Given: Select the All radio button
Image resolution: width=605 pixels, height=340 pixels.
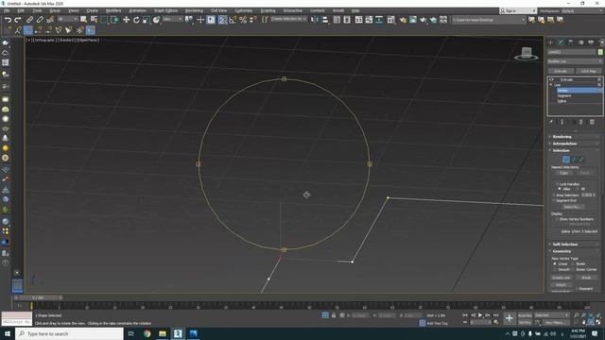Looking at the screenshot, I should point(578,189).
